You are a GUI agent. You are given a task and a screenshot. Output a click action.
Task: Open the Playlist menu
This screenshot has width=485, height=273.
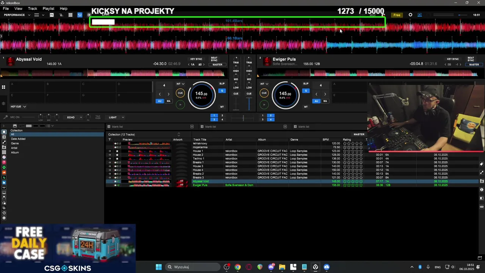pos(48,8)
